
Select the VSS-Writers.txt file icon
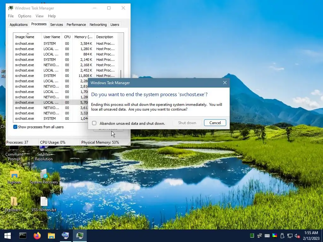(x=44, y=204)
